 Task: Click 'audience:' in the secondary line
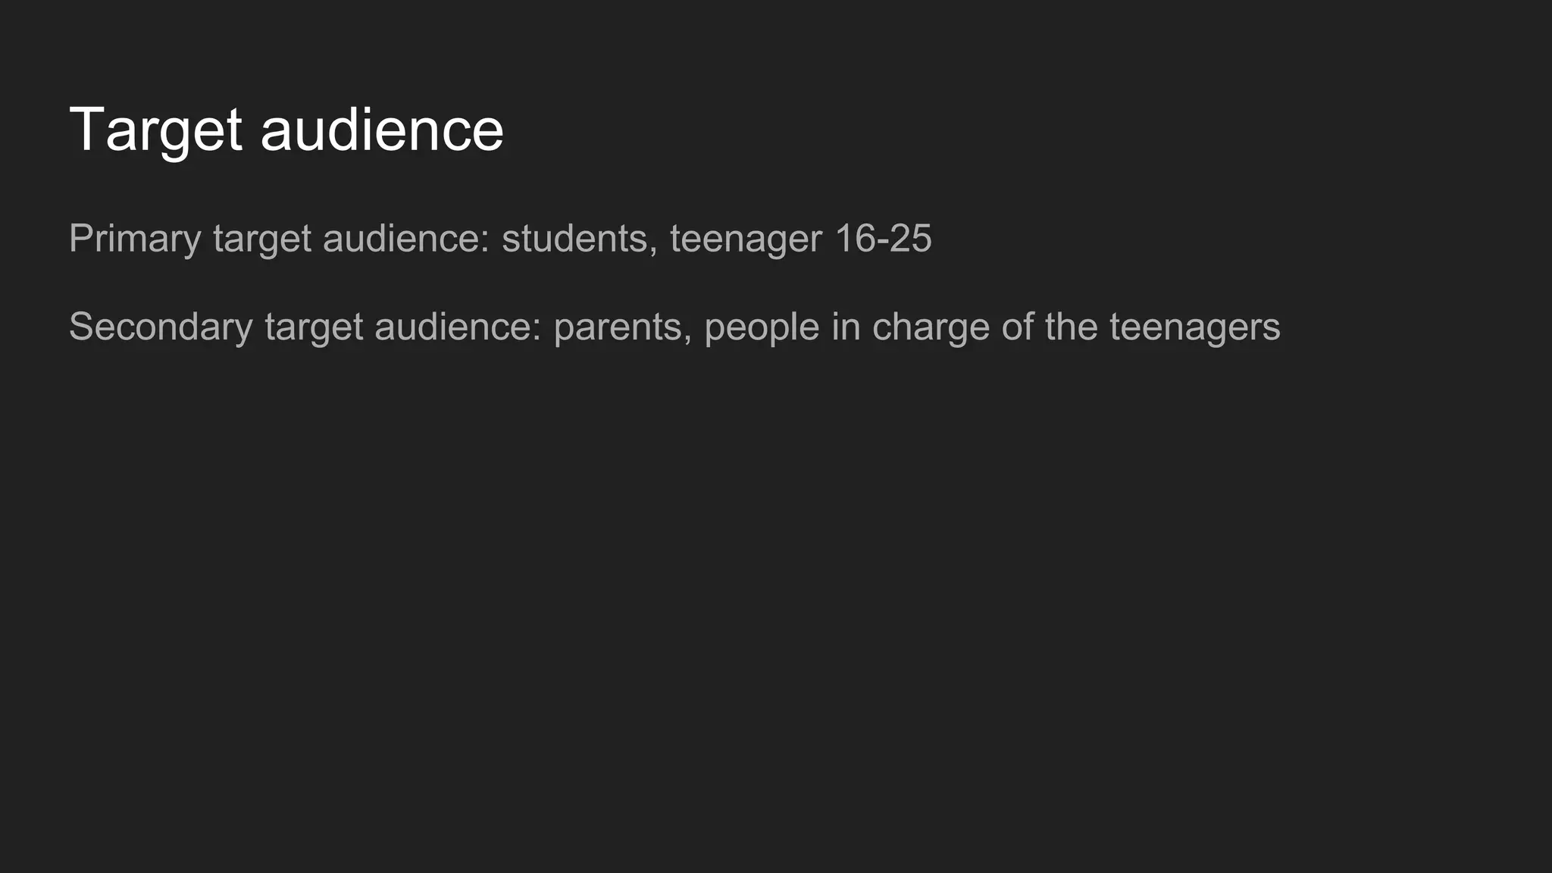[458, 327]
